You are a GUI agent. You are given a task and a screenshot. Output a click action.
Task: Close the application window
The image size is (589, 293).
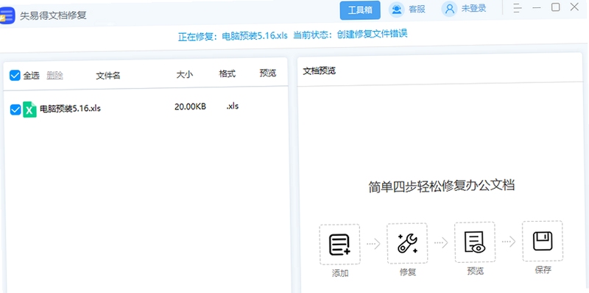point(574,7)
